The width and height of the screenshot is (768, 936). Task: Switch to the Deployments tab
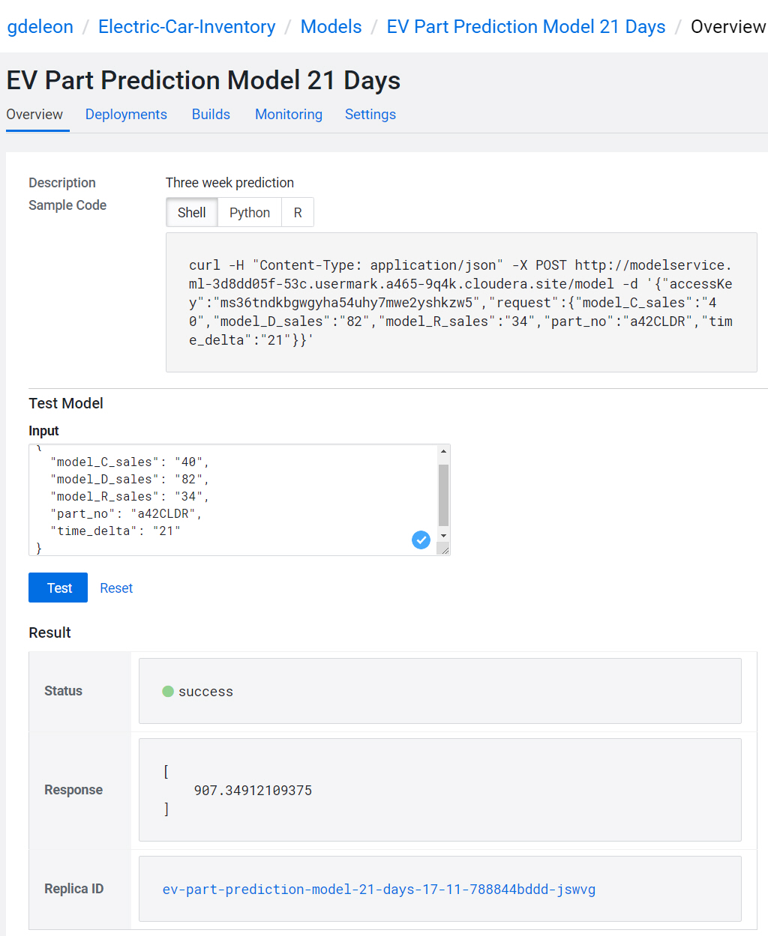[x=126, y=115]
